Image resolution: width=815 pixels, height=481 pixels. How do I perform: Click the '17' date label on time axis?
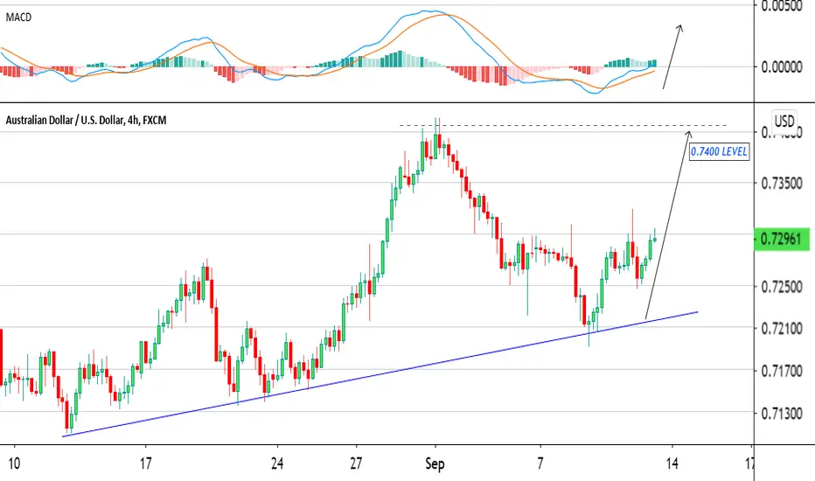pos(146,463)
